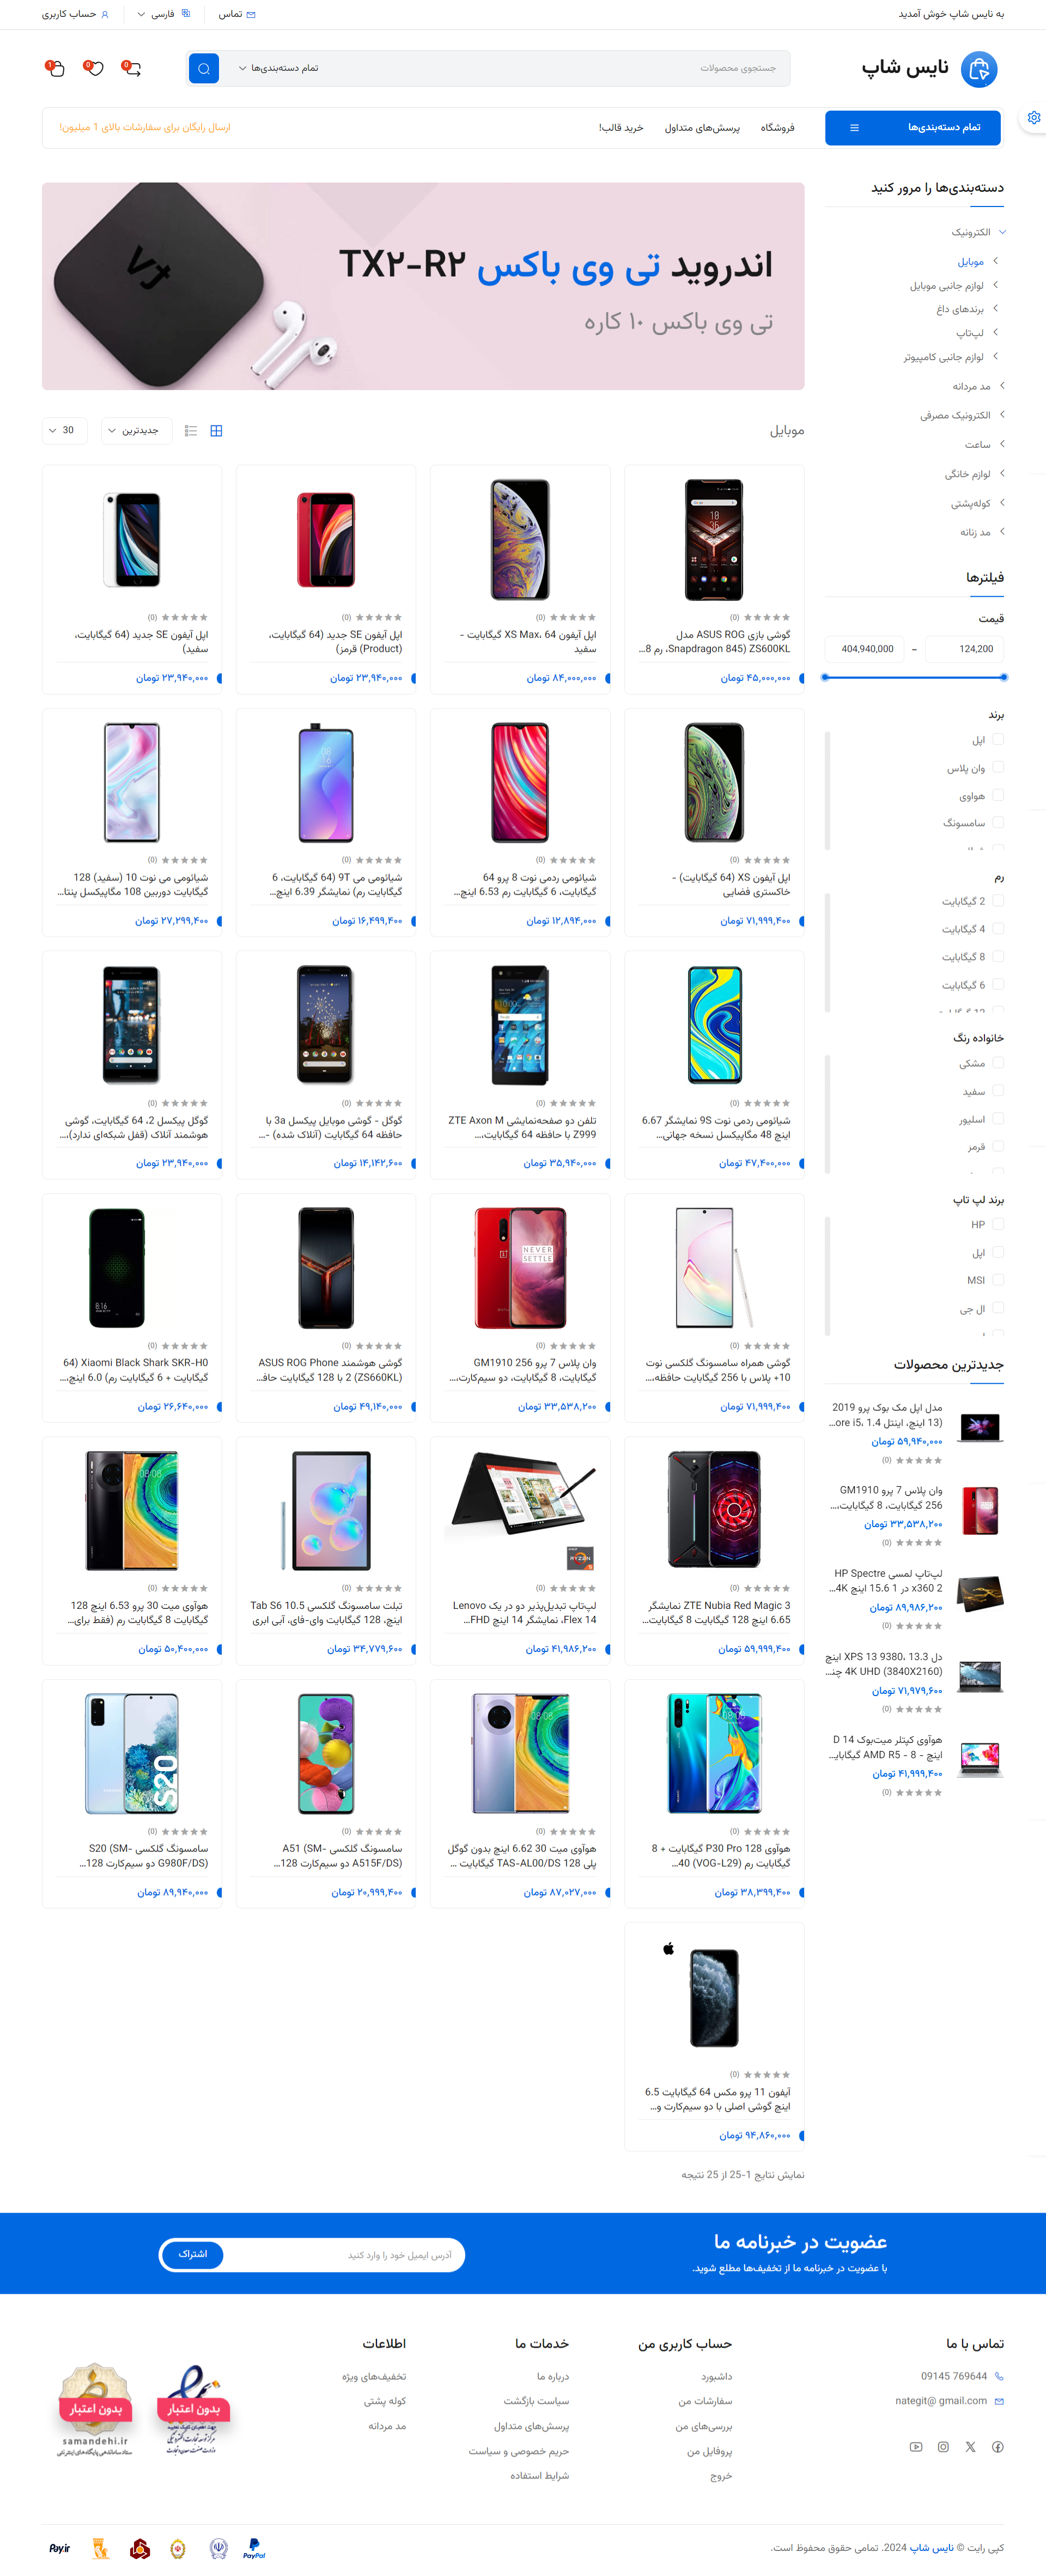Open the Instagram icon in the footer
Viewport: 1046px width, 2576px height.
(943, 2447)
